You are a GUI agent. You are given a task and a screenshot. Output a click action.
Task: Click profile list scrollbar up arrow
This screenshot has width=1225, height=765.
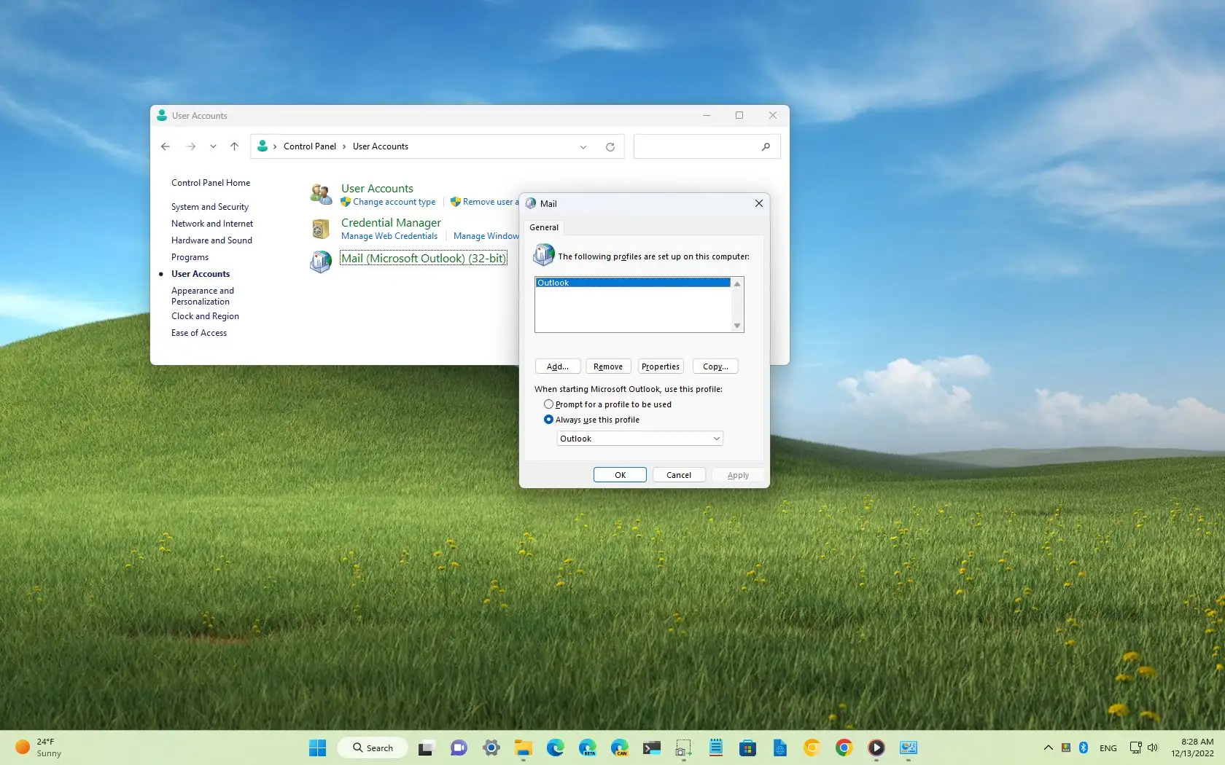(737, 283)
